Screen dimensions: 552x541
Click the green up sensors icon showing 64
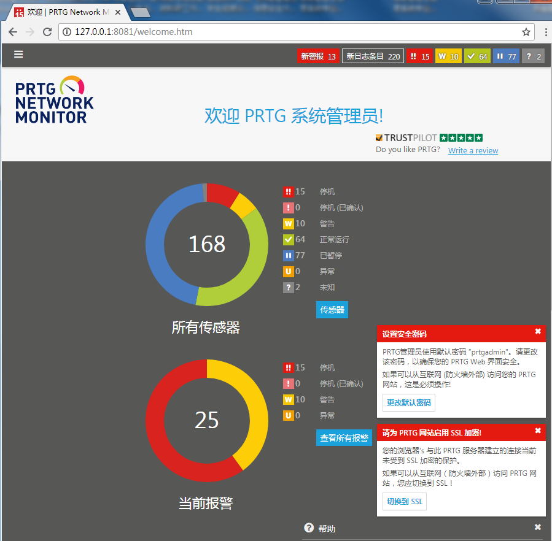tap(477, 56)
